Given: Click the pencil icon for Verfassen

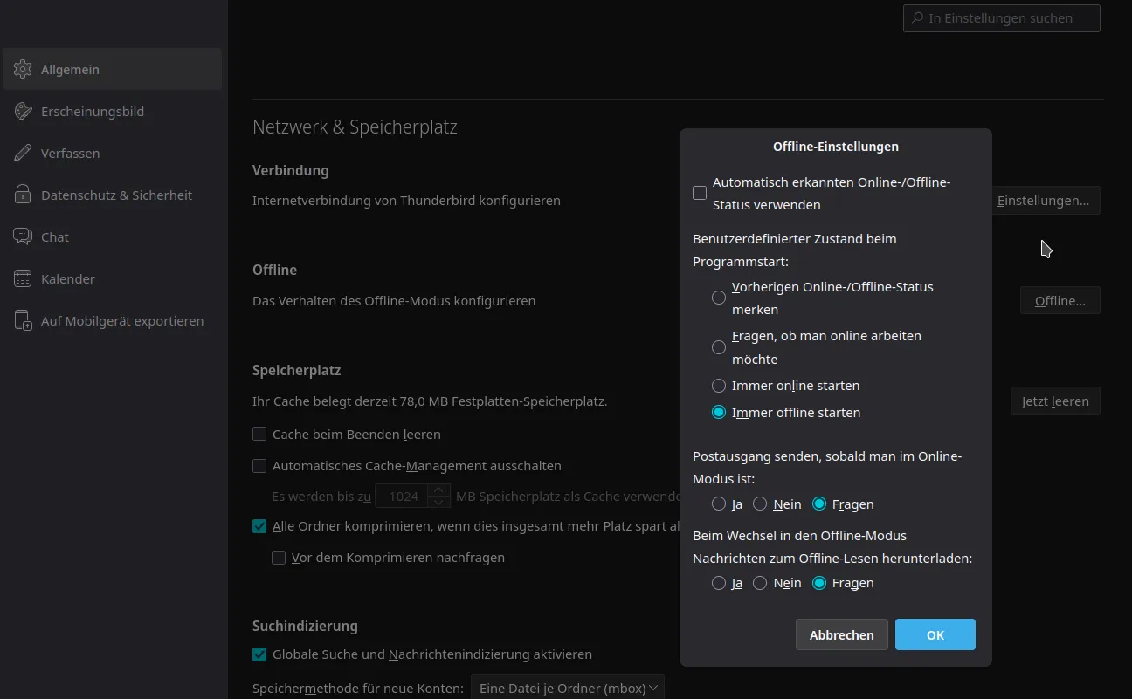Looking at the screenshot, I should [24, 154].
